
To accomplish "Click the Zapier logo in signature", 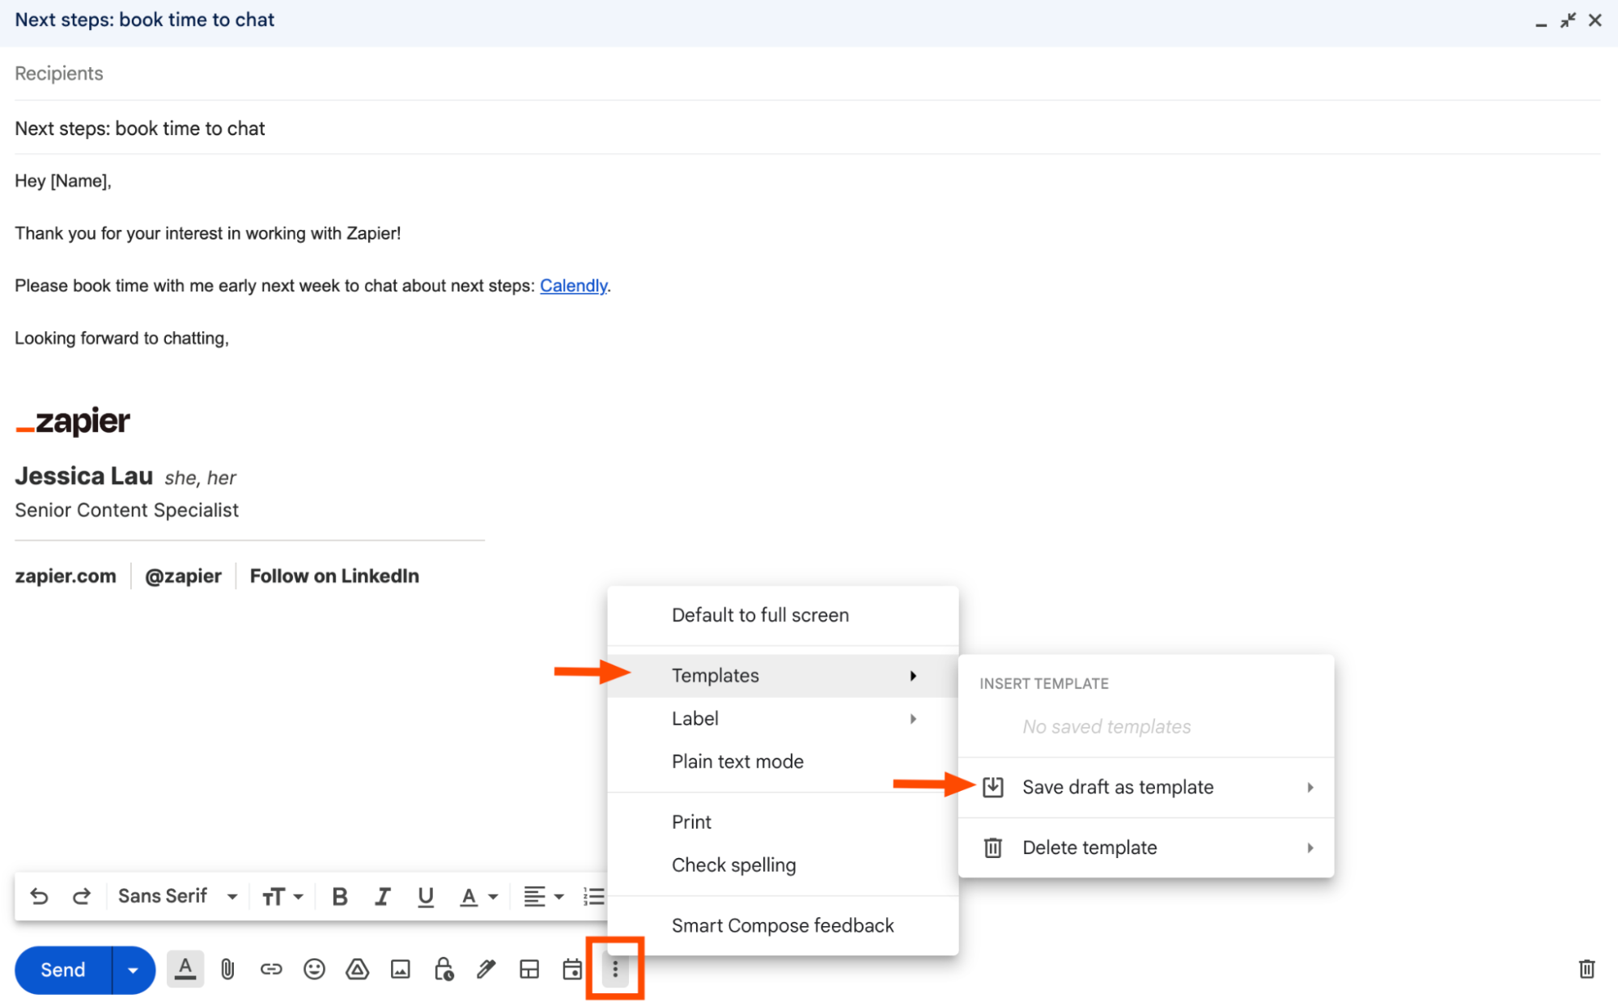I will [x=73, y=421].
